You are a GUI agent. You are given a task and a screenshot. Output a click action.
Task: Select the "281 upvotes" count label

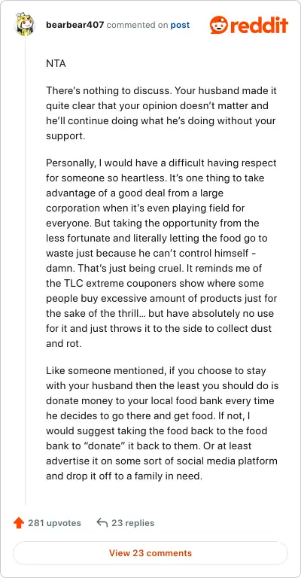click(x=54, y=523)
